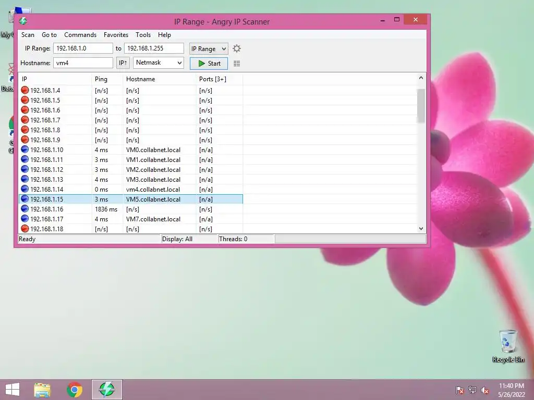Click the results scrollbar down arrow
Image resolution: width=534 pixels, height=400 pixels.
421,229
